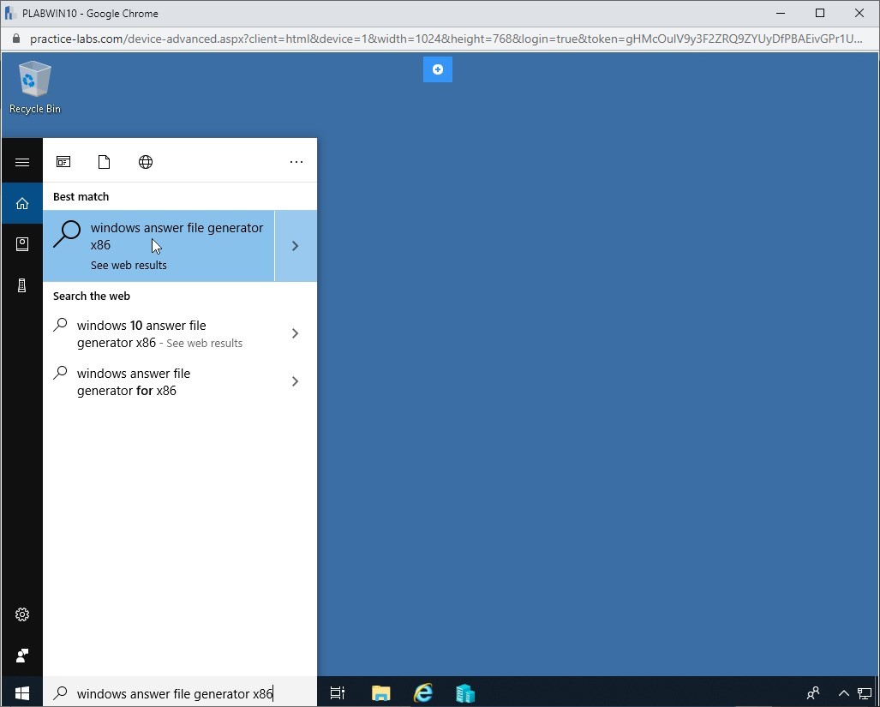Open the Notebook icon in search sidebar
The height and width of the screenshot is (707, 880).
[22, 244]
